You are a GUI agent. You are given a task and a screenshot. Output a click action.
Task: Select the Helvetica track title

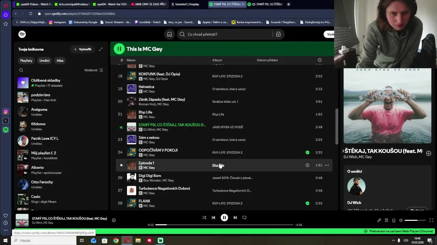coord(146,87)
